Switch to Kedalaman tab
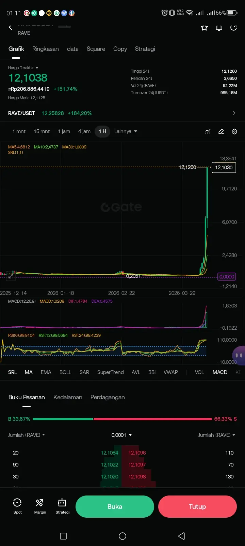 (x=68, y=397)
